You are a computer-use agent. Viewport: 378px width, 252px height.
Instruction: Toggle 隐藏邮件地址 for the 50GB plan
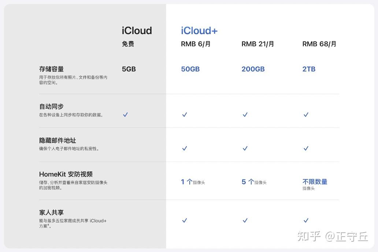[x=184, y=148]
